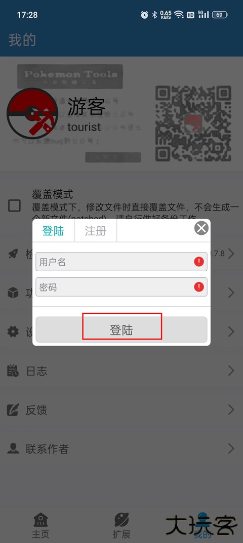Go to the home tab 主页
The height and width of the screenshot is (543, 243).
click(40, 525)
